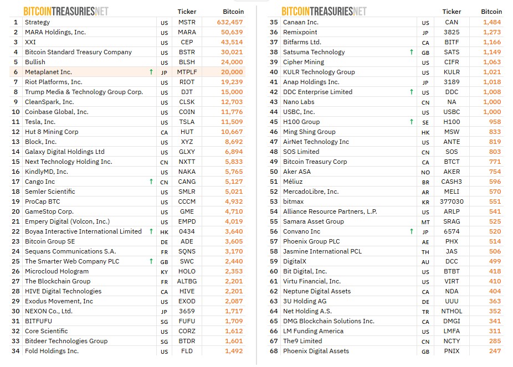The width and height of the screenshot is (513, 367).
Task: Click the ALTBG ticker cell
Action: [x=187, y=281]
